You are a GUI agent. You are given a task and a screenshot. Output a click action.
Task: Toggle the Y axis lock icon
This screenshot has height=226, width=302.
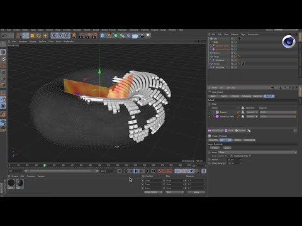60,36
